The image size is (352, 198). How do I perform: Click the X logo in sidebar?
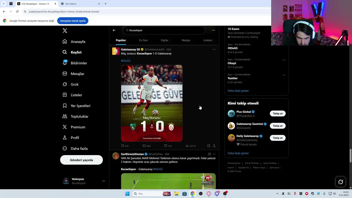click(65, 31)
